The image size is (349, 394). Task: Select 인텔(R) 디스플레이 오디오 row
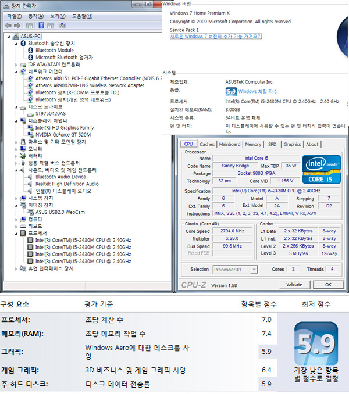63,191
